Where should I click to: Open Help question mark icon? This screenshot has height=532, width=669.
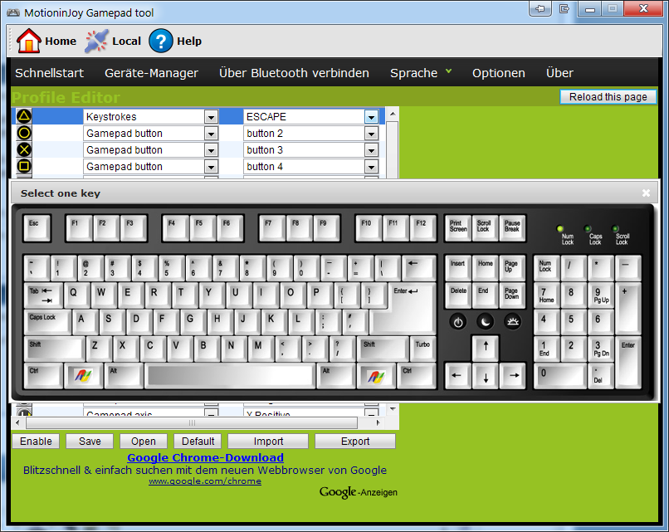161,41
